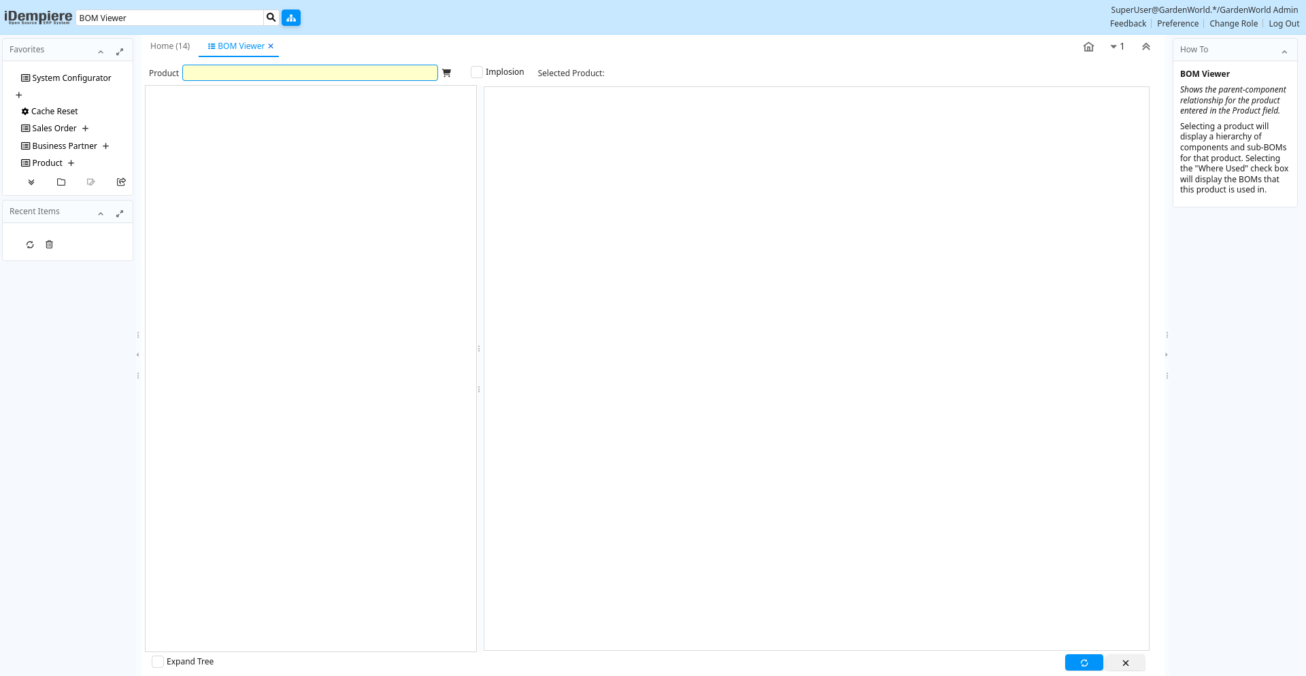Click the Log Out link
This screenshot has height=676, width=1306.
click(1284, 24)
